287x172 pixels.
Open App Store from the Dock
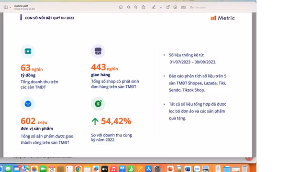tap(149, 169)
